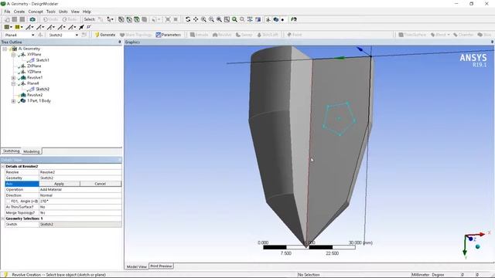Expand the 1 Part, 1 Body node
495x278 pixels.
click(13, 101)
